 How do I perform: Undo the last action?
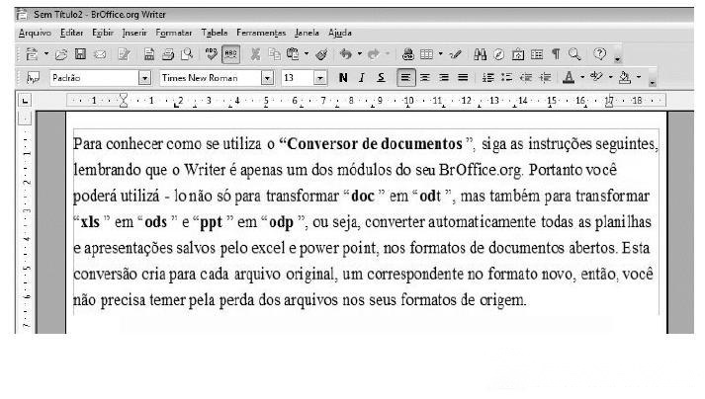(345, 54)
